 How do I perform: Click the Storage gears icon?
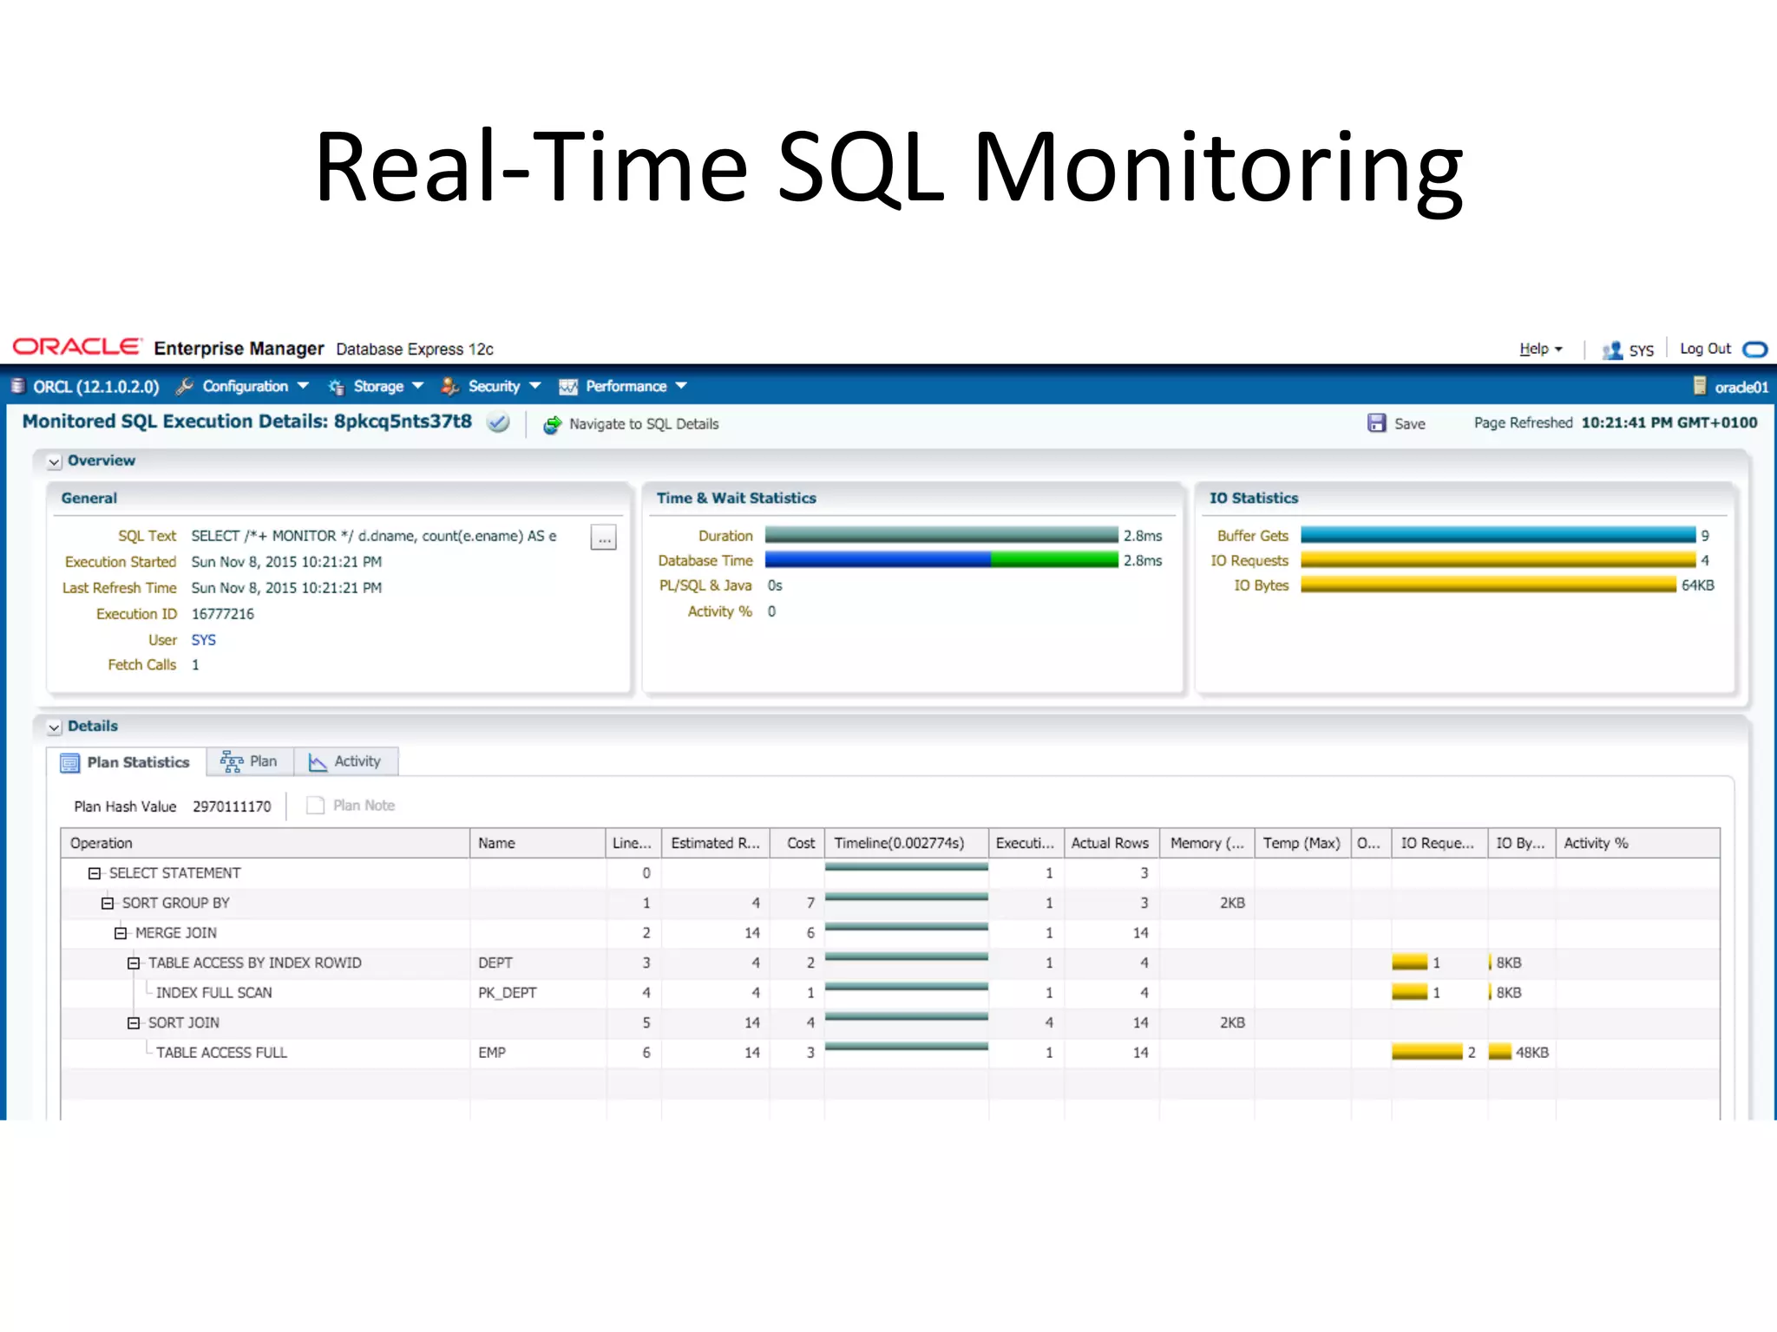(x=336, y=387)
